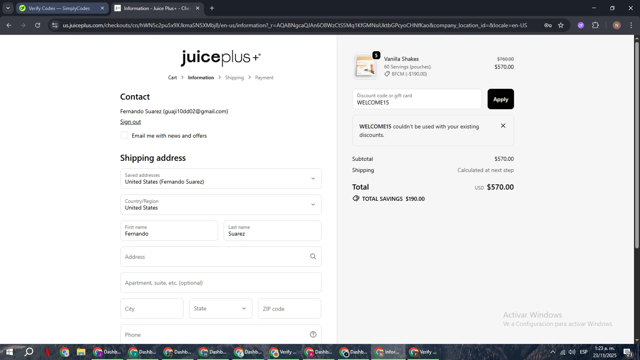Switch to the Infor... Chrome taskbar window

click(x=388, y=352)
